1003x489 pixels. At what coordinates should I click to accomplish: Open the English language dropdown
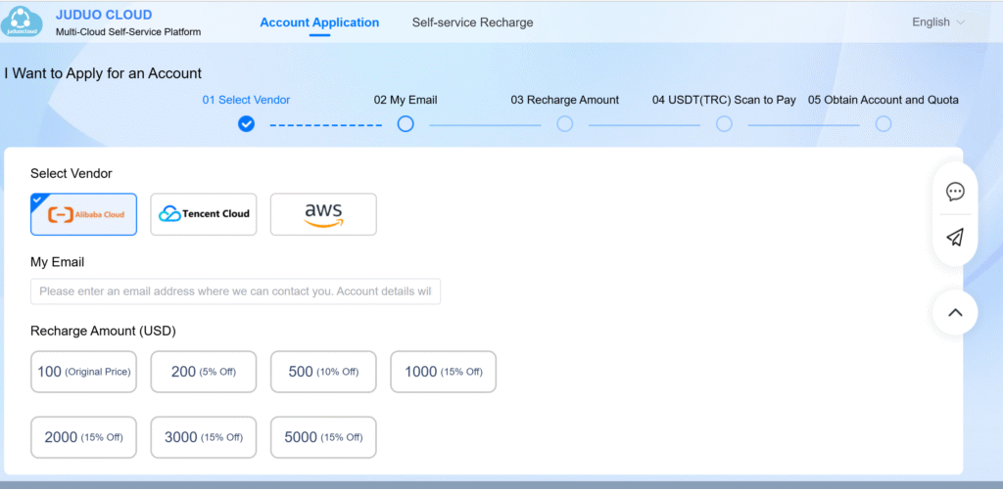[938, 22]
